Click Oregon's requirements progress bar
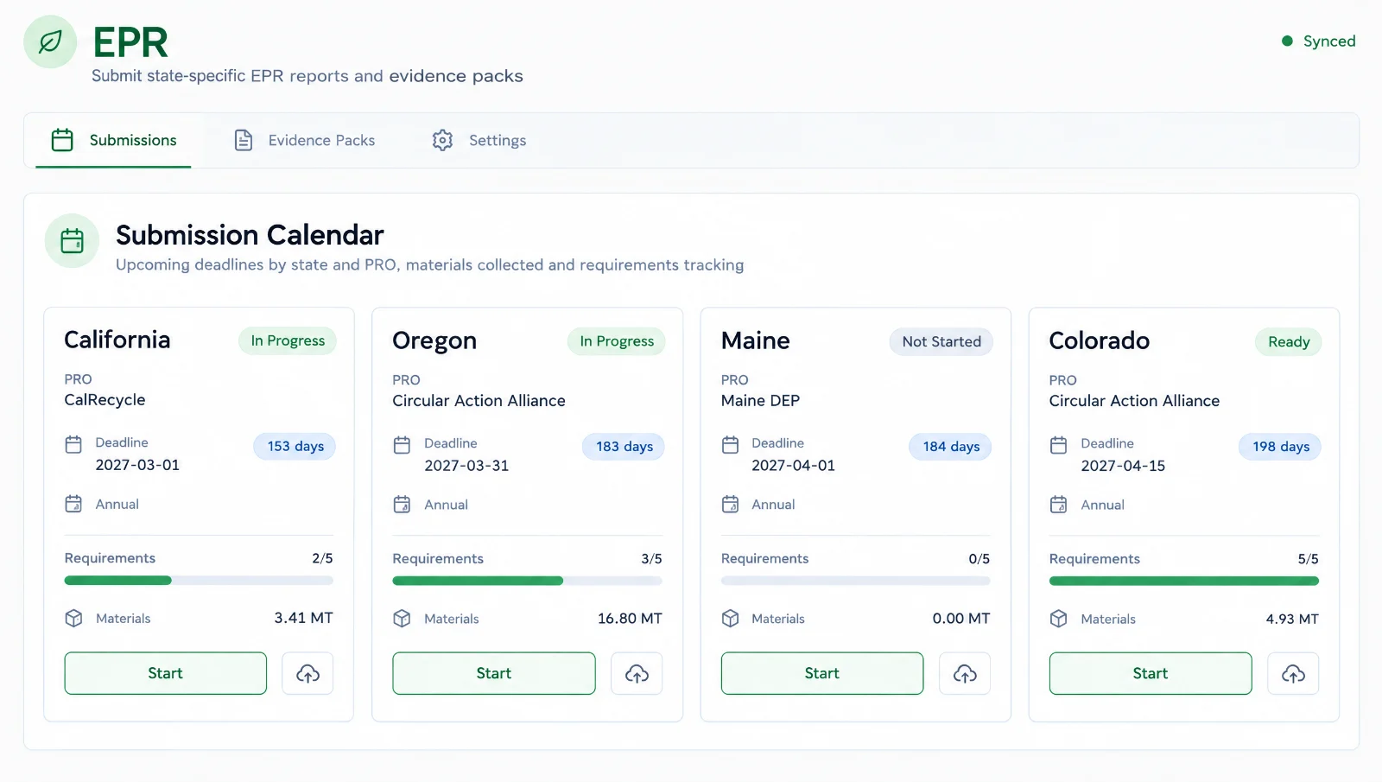The image size is (1382, 782). coord(528,582)
